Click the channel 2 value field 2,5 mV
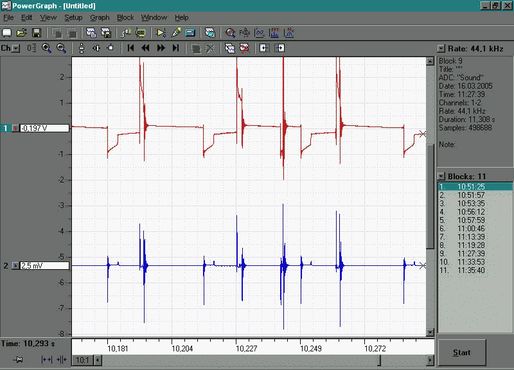 44,265
